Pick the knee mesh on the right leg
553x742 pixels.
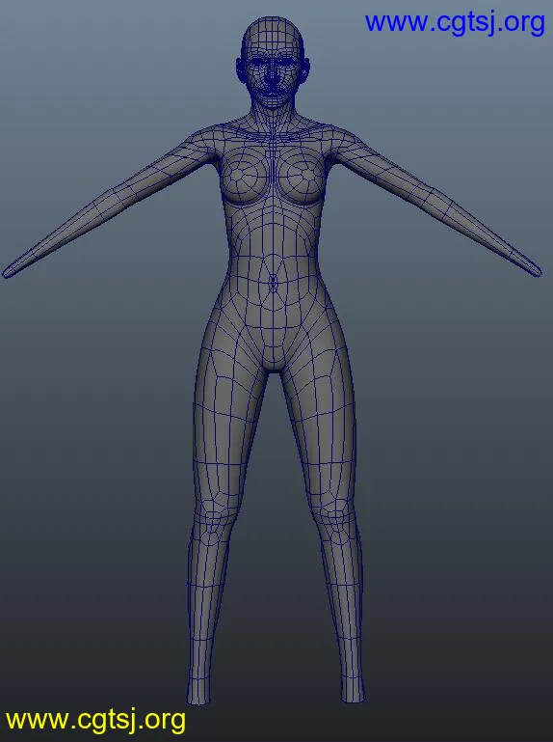[x=338, y=523]
